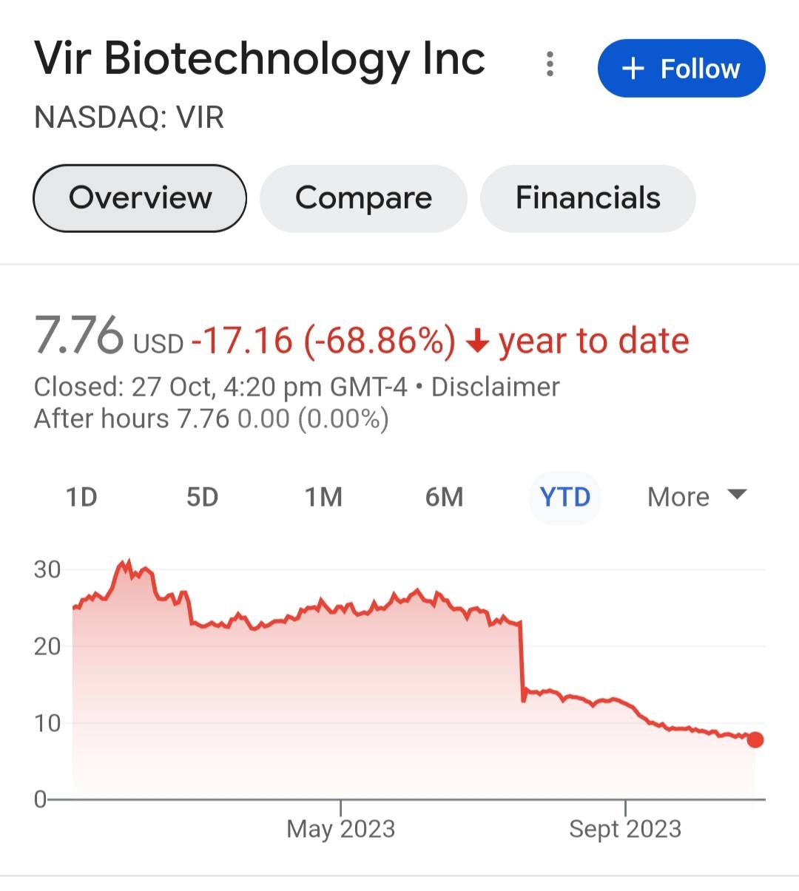799x891 pixels.
Task: Follow Vir Biotechnology stock
Action: point(681,69)
